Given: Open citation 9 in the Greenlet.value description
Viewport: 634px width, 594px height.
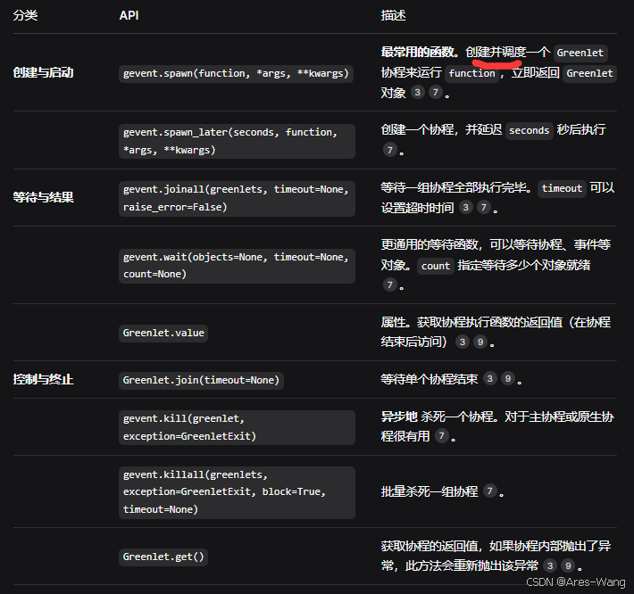Looking at the screenshot, I should 480,342.
